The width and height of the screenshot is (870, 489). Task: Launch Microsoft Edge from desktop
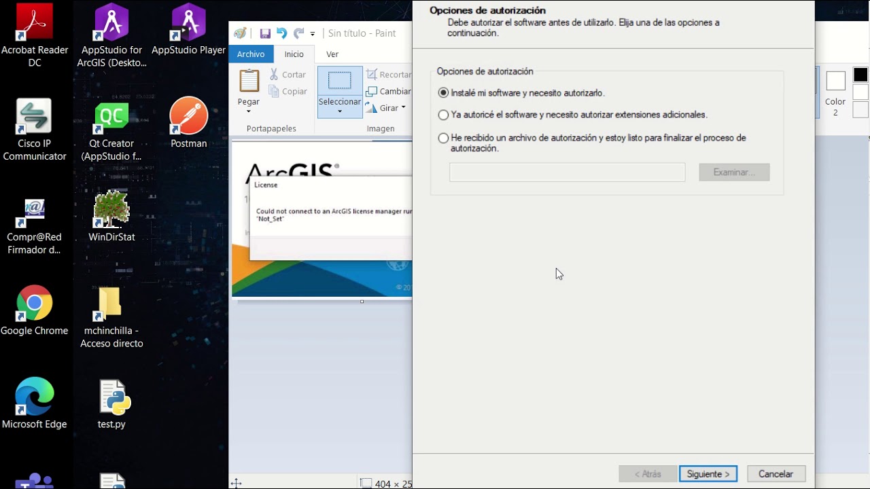pos(35,403)
